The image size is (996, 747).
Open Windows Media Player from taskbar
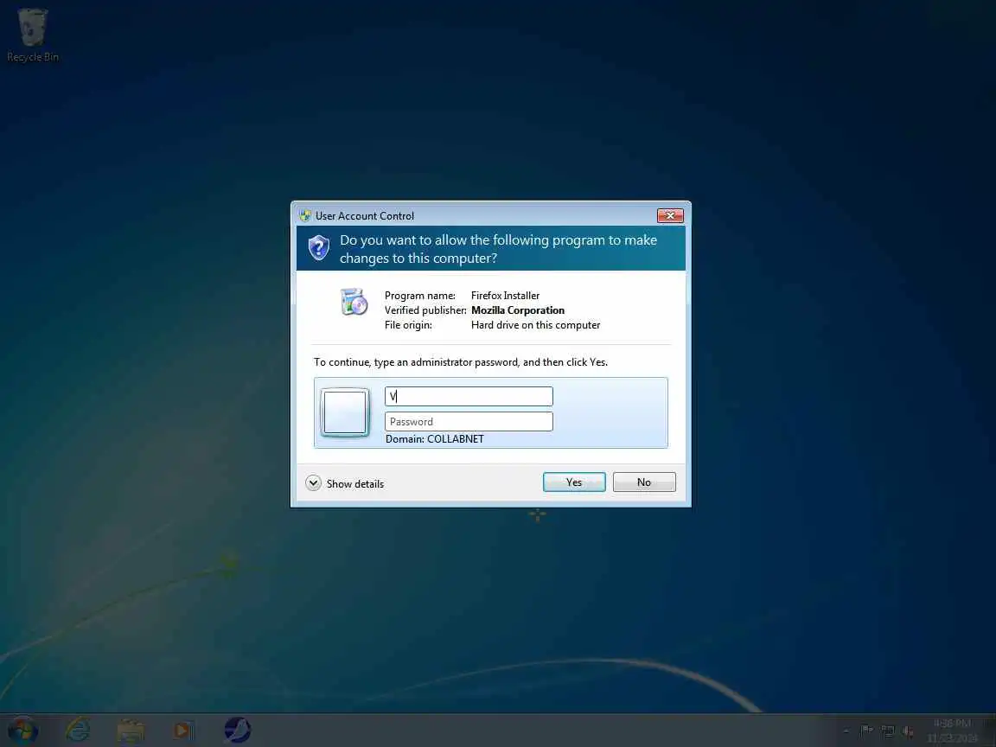pos(183,731)
